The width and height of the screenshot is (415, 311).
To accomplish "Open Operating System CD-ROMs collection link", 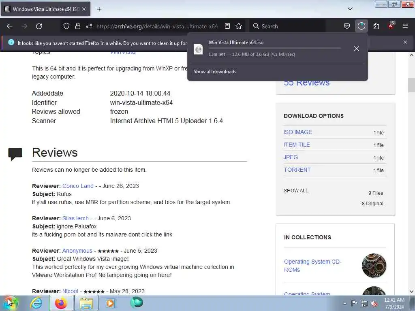I will click(313, 266).
